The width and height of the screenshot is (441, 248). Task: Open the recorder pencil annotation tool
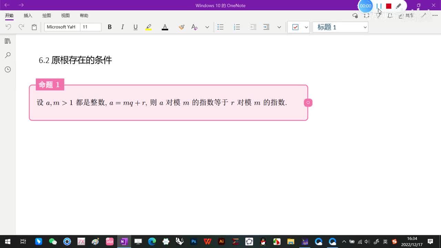pyautogui.click(x=399, y=6)
